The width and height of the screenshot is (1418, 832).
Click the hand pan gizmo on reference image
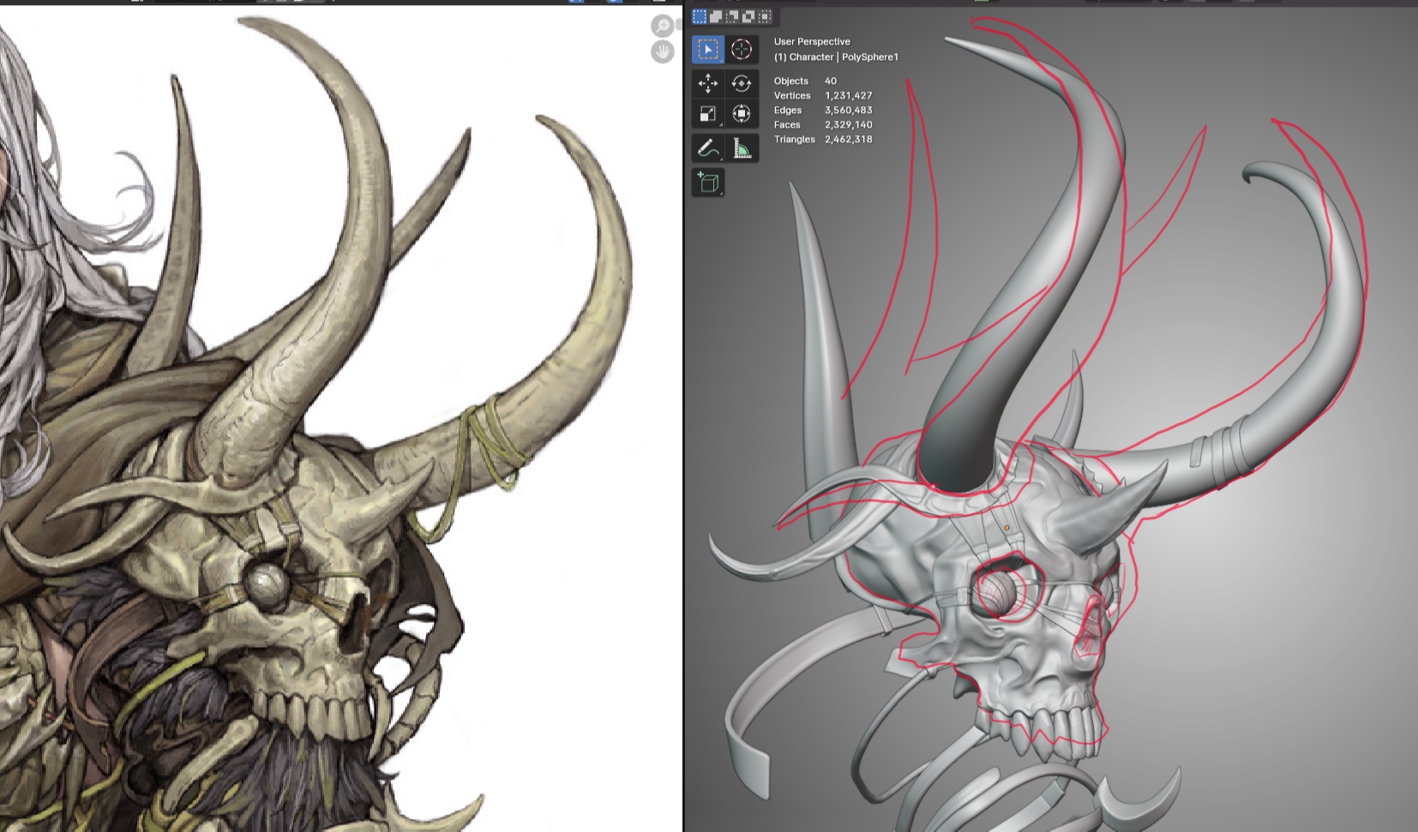tap(662, 52)
